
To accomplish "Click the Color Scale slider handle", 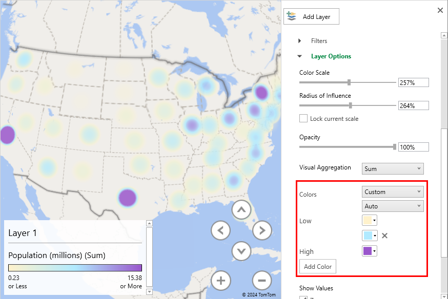I will 349,82.
